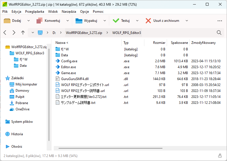Screen dimensions: 227x161
Task: Open the Opcje menu
Action: pyautogui.click(x=85, y=12)
